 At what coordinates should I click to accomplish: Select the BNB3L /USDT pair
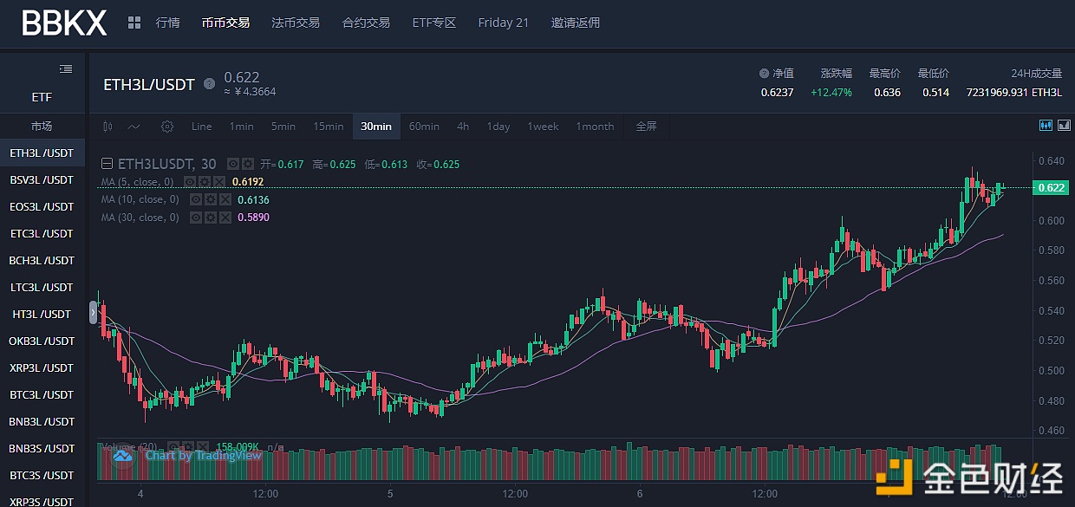click(x=42, y=422)
